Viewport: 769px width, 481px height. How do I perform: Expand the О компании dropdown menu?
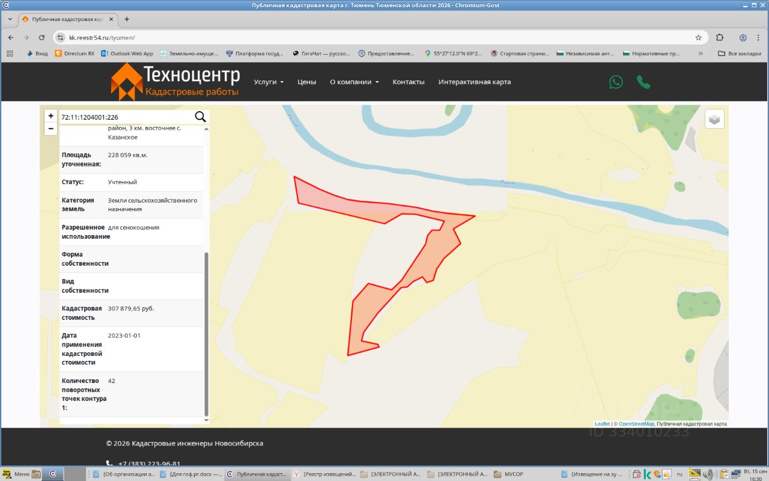click(x=354, y=82)
